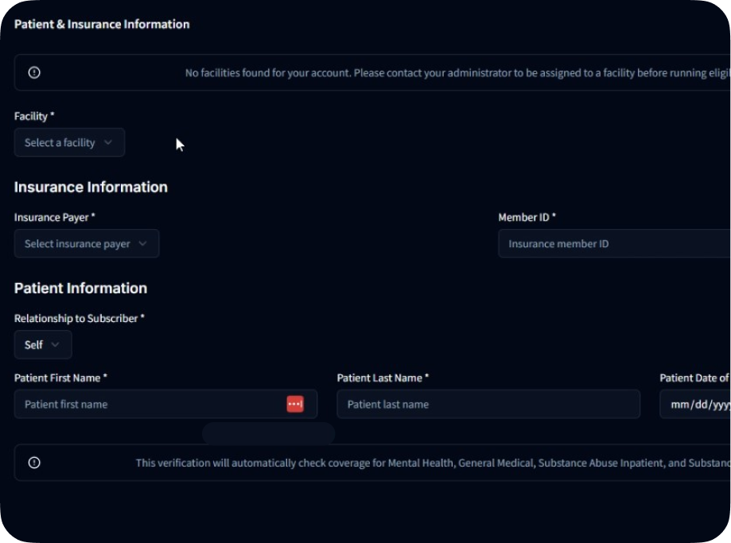731x543 pixels.
Task: Expand the Relationship to Subscriber dropdown
Action: tap(43, 344)
